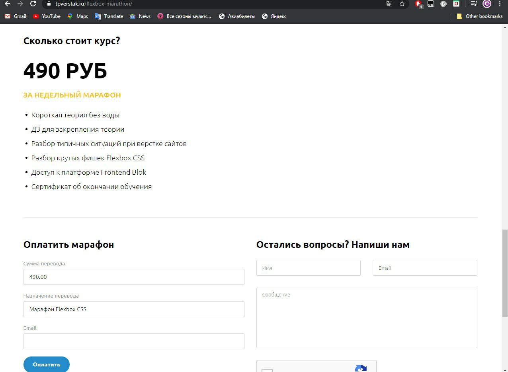
Task: Click the address bar URL
Action: 94,4
